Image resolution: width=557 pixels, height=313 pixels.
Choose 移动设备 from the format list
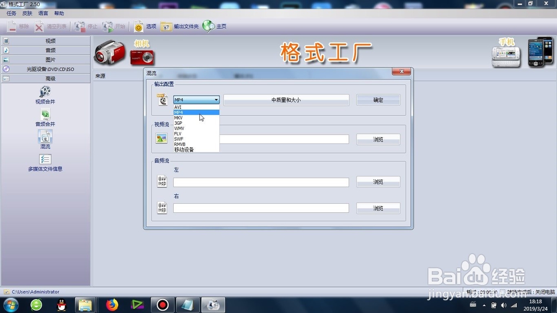(196, 150)
